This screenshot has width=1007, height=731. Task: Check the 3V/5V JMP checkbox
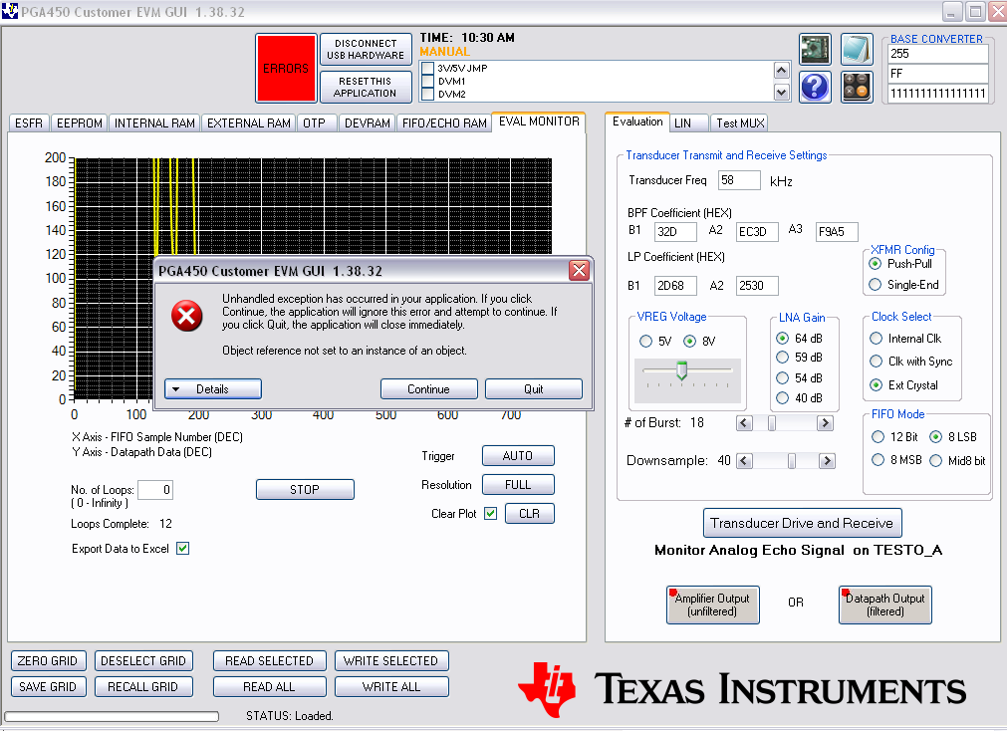pyautogui.click(x=428, y=68)
